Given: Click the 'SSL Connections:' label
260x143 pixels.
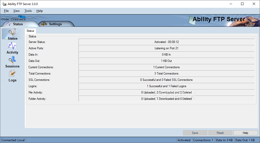Looking at the screenshot, I should click(x=39, y=80).
